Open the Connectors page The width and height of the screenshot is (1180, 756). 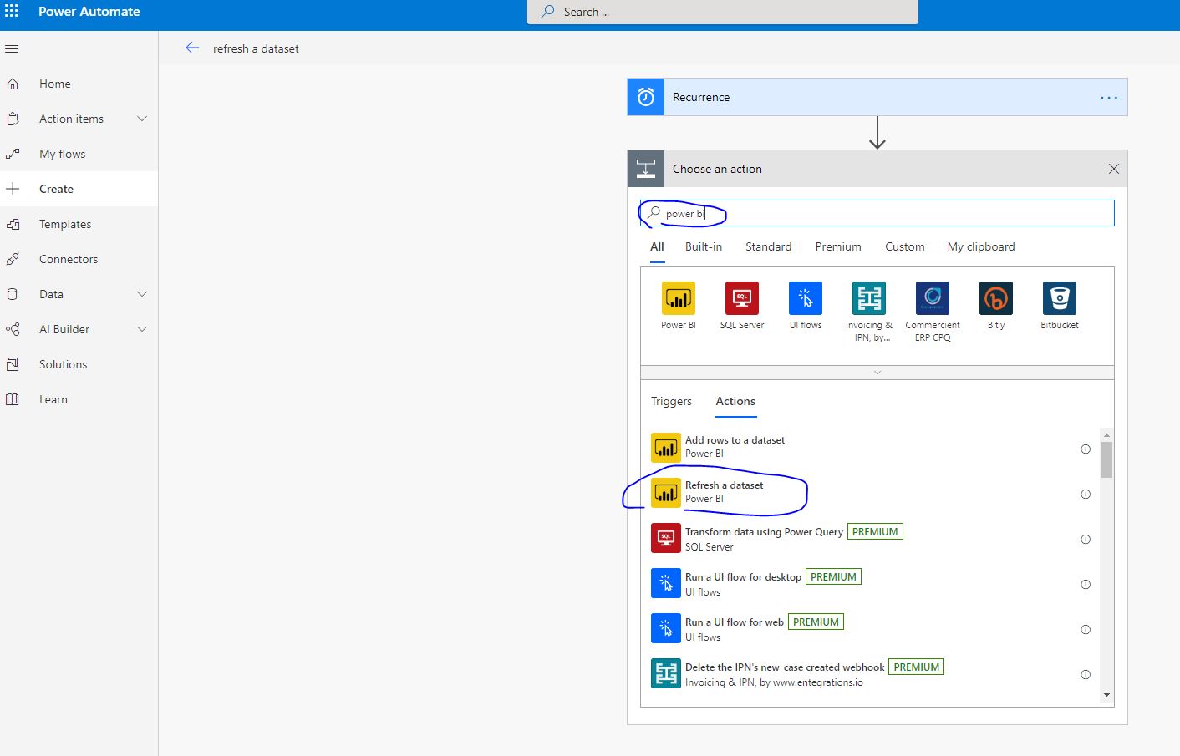(x=69, y=259)
